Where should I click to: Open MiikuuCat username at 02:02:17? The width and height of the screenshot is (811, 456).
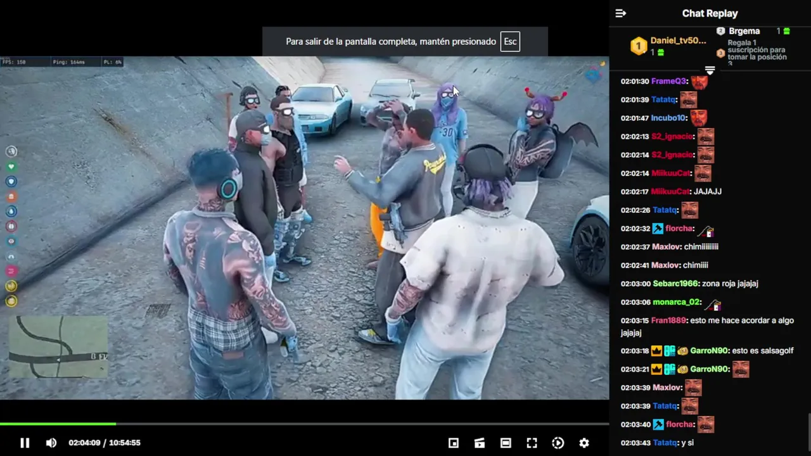[670, 191]
